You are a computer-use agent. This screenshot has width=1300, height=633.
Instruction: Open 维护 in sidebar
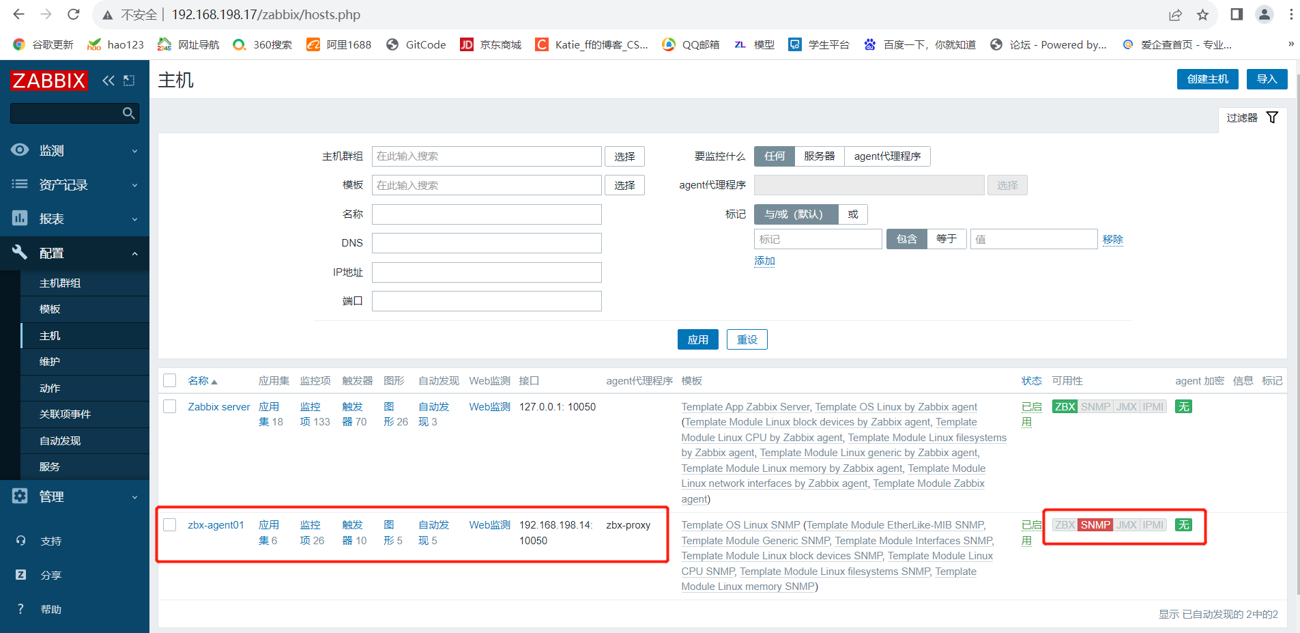click(85, 362)
